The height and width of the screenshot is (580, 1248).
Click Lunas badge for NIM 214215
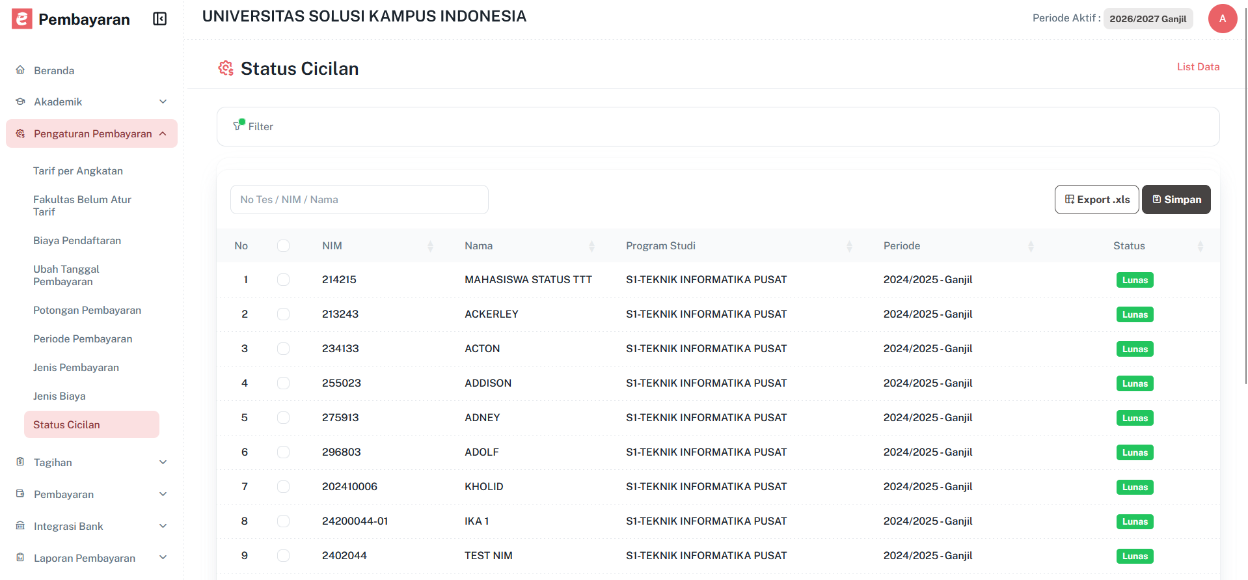[x=1135, y=280]
